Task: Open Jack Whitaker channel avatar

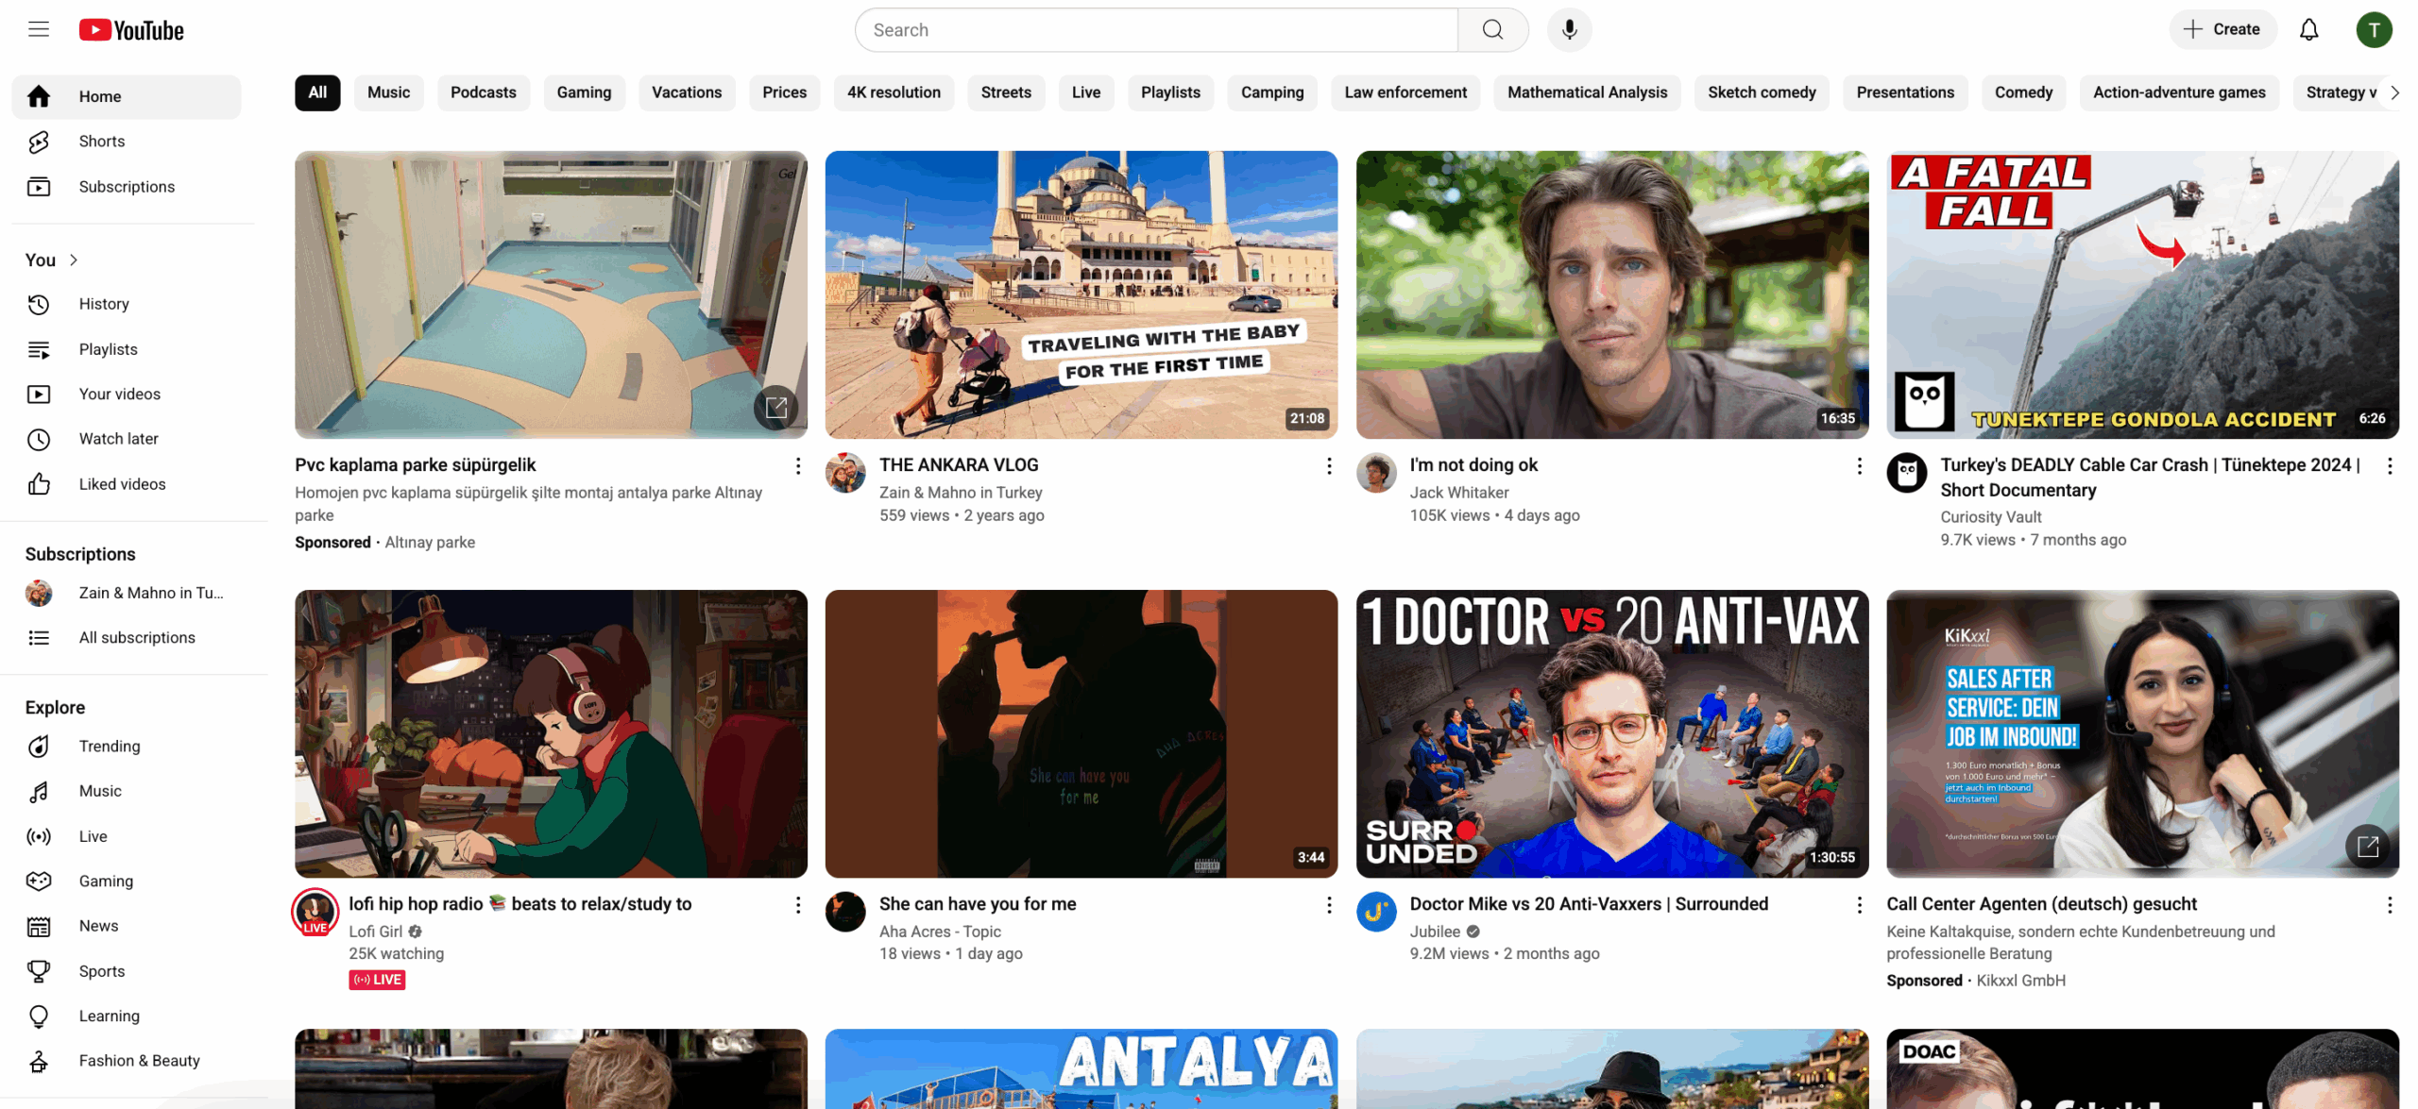Action: tap(1376, 474)
